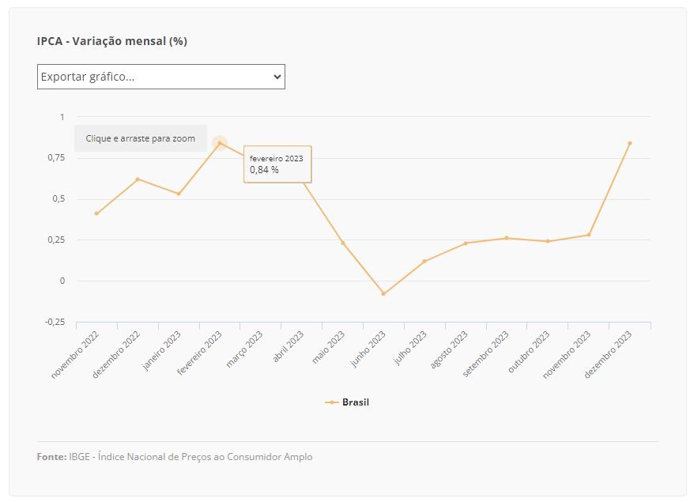Click the x-axis label 'dezembro 2022'
This screenshot has width=694, height=502.
point(116,355)
